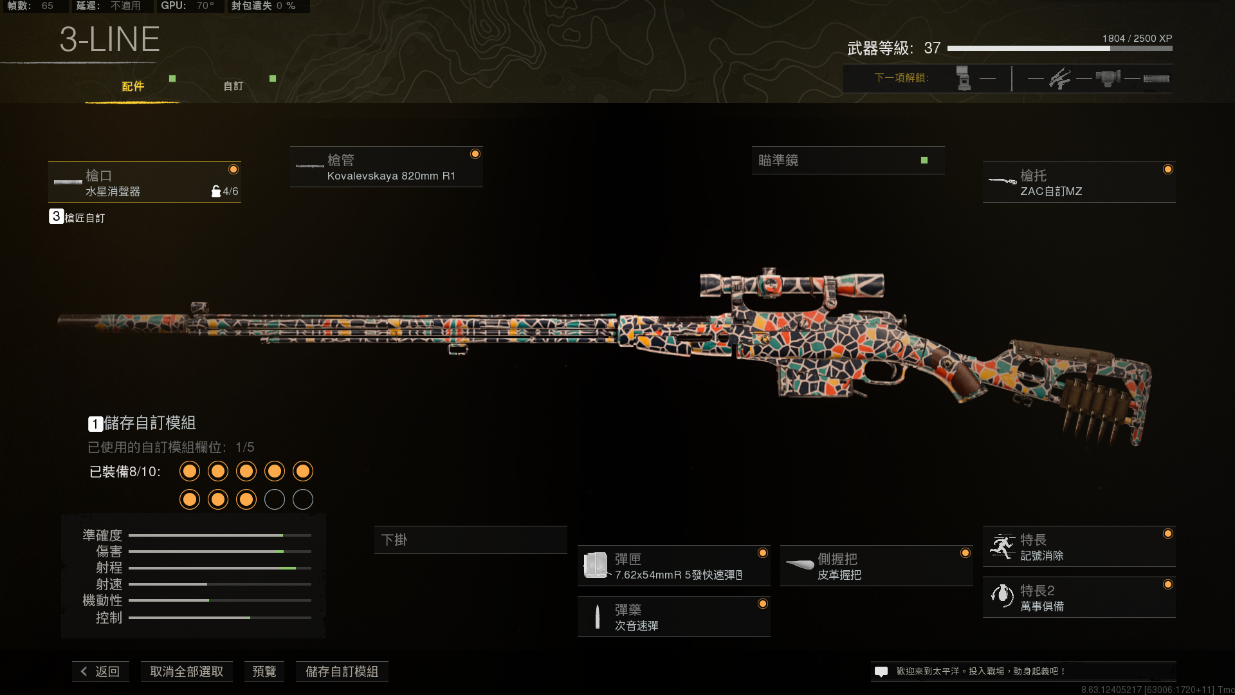Click the weapon level XP progress bar
The height and width of the screenshot is (695, 1235).
(1059, 48)
